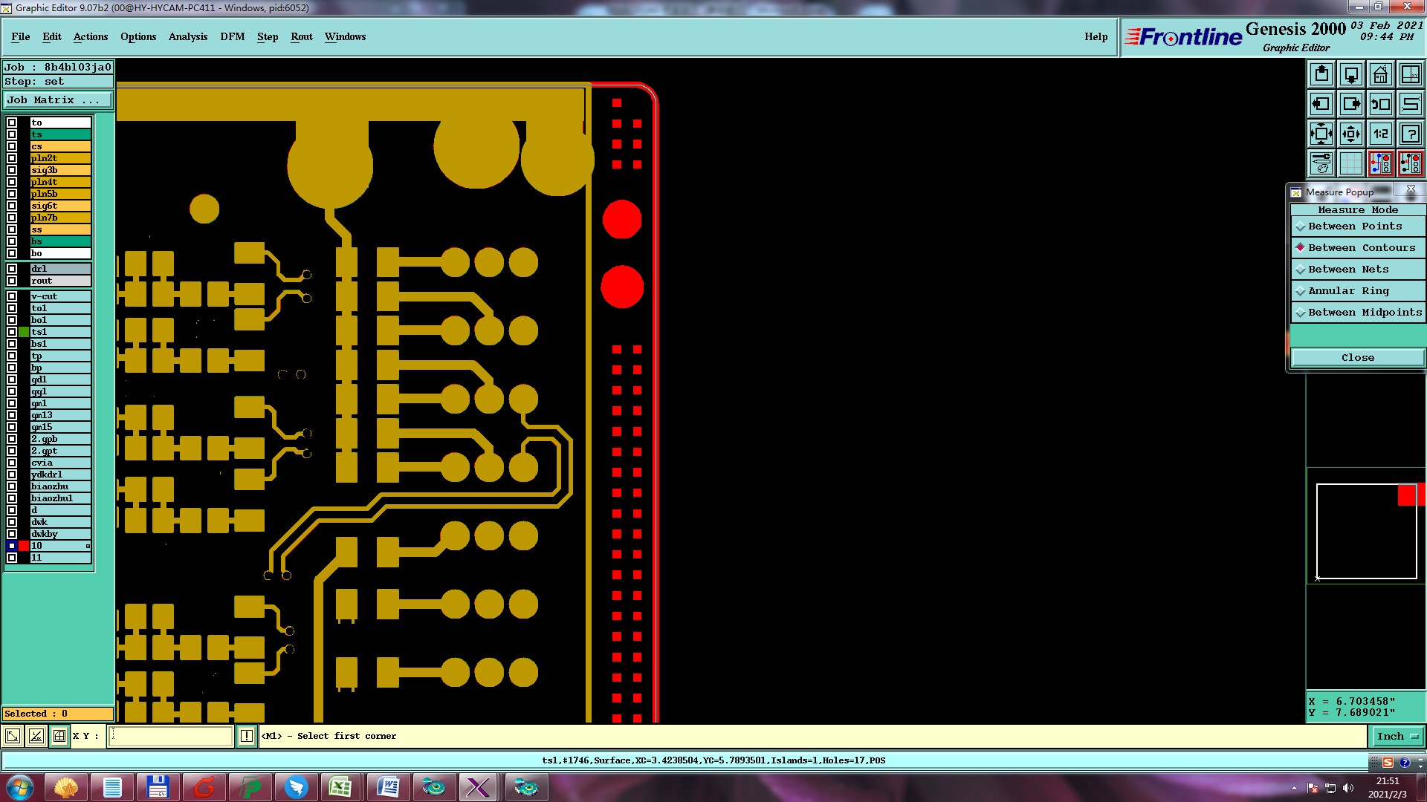Image resolution: width=1427 pixels, height=802 pixels.
Task: Click the previous view undo-zoom icon
Action: (x=1380, y=104)
